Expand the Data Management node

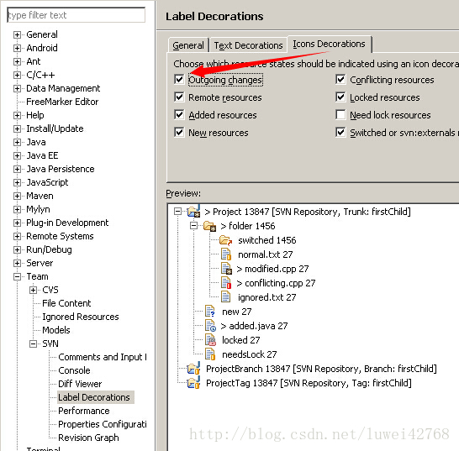(17, 89)
